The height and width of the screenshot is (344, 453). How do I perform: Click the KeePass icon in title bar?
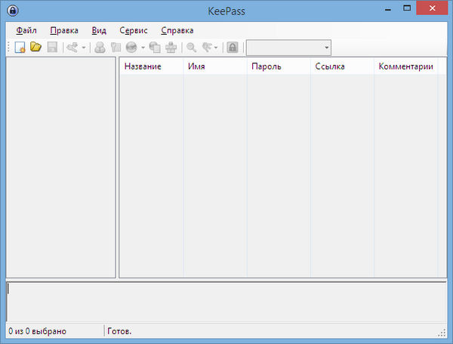click(x=11, y=10)
